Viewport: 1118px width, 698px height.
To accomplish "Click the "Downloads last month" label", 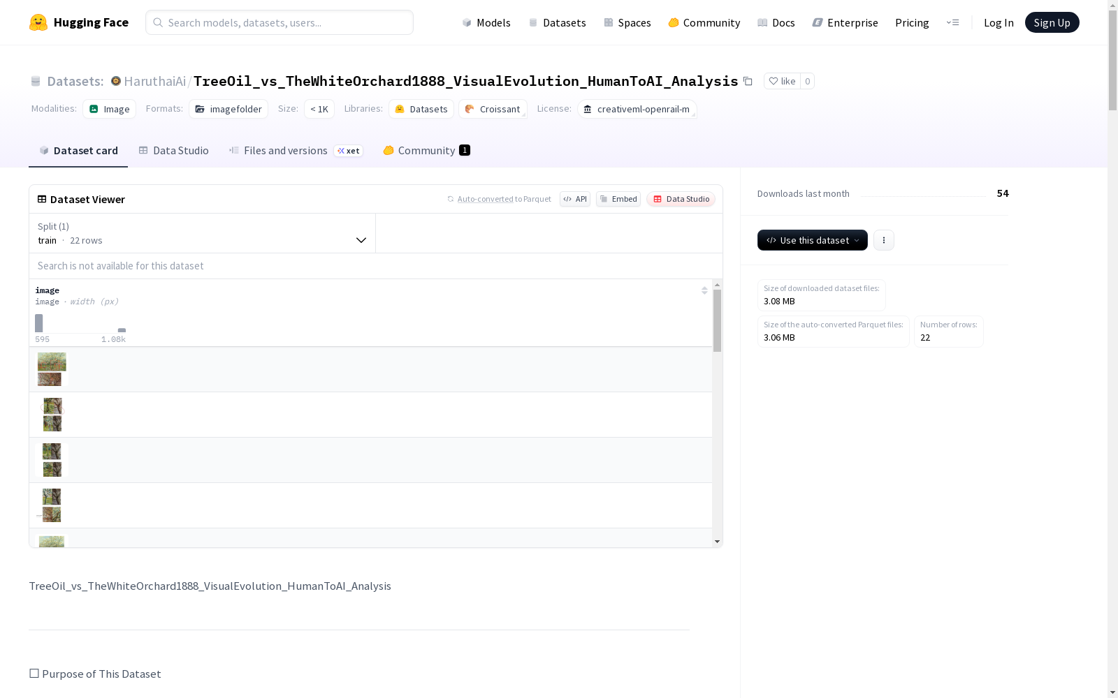I will tap(804, 193).
